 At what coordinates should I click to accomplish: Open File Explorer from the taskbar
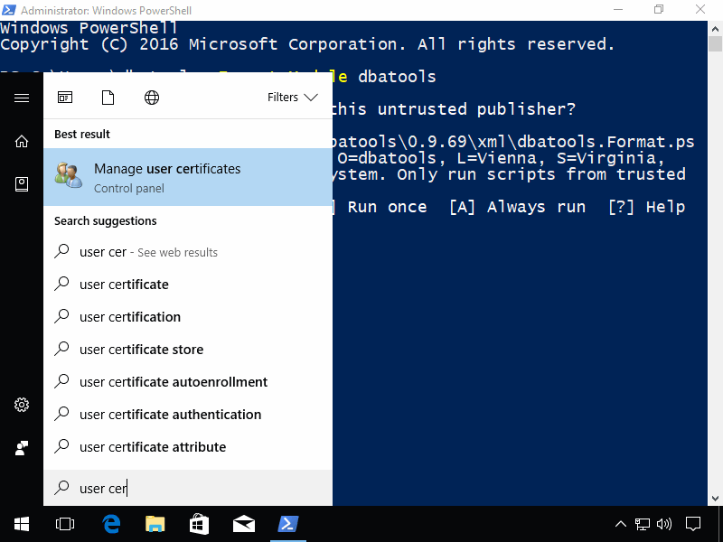pyautogui.click(x=155, y=524)
